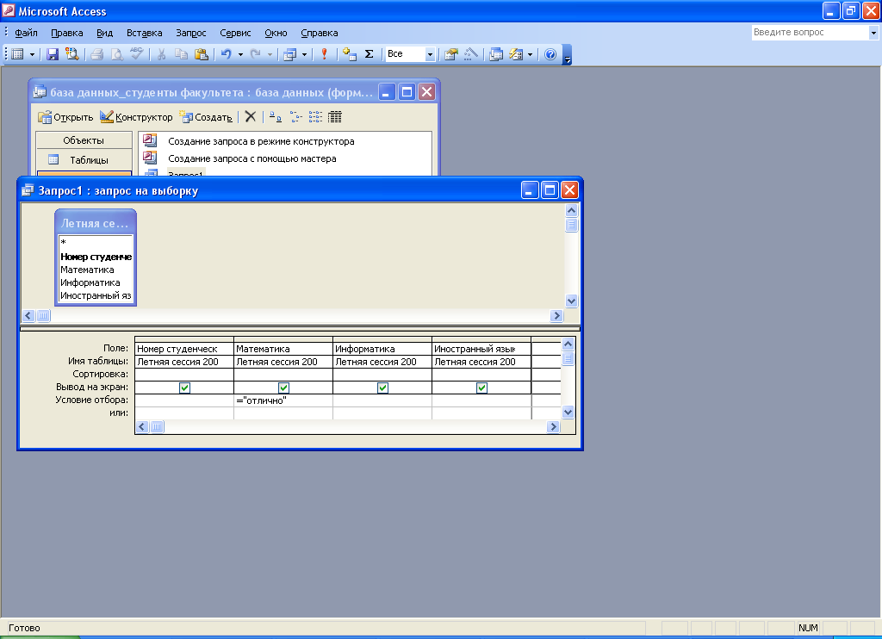Click the criteria cell containing ="отлично"
The height and width of the screenshot is (639, 882).
(x=283, y=400)
